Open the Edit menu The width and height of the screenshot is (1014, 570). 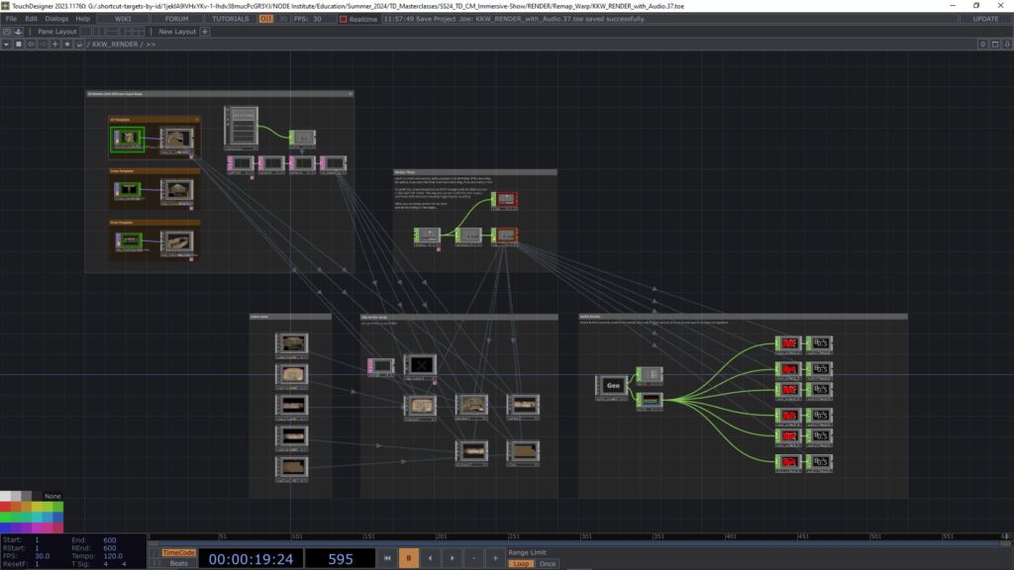coord(32,19)
